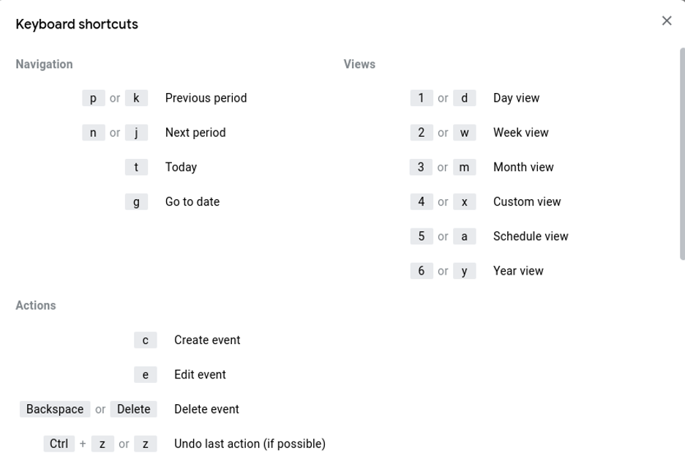Click the Backspace key chip

pos(55,409)
